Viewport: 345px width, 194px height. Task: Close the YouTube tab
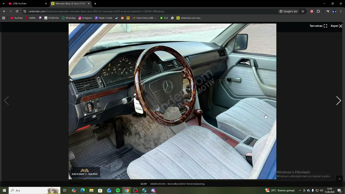pos(46,4)
